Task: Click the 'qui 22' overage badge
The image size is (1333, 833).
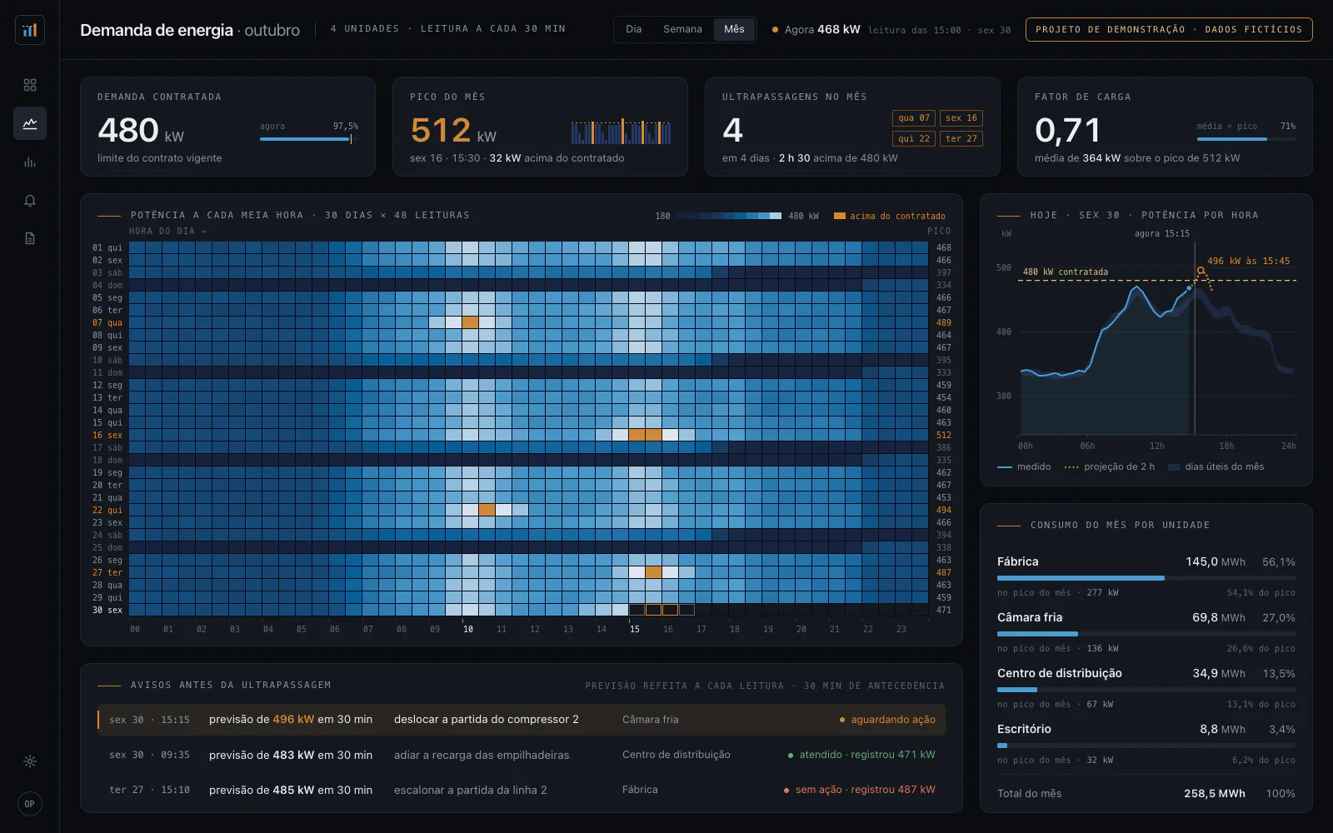Action: [914, 139]
